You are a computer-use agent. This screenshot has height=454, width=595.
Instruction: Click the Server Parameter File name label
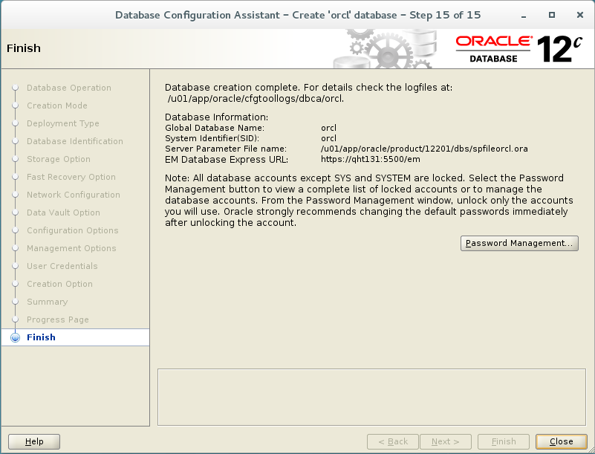pyautogui.click(x=226, y=149)
